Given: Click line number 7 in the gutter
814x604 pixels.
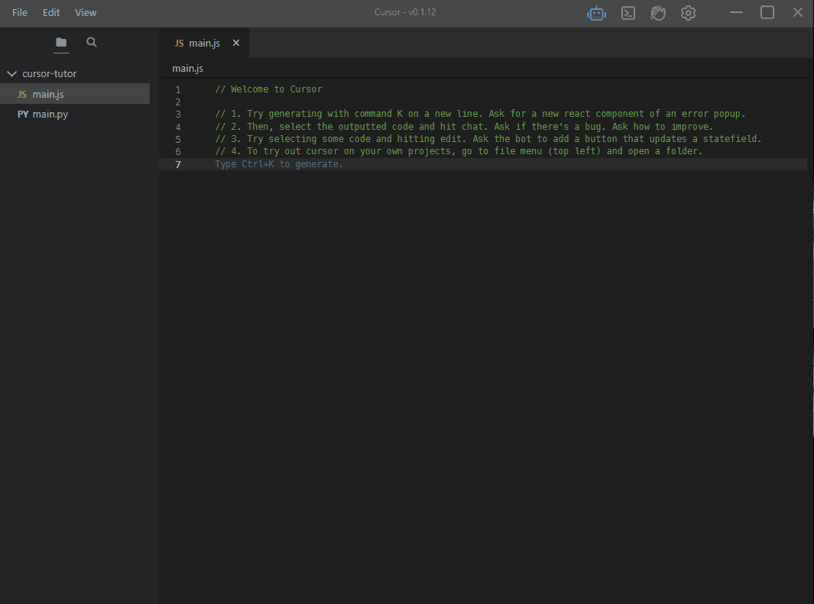Looking at the screenshot, I should click(x=178, y=164).
